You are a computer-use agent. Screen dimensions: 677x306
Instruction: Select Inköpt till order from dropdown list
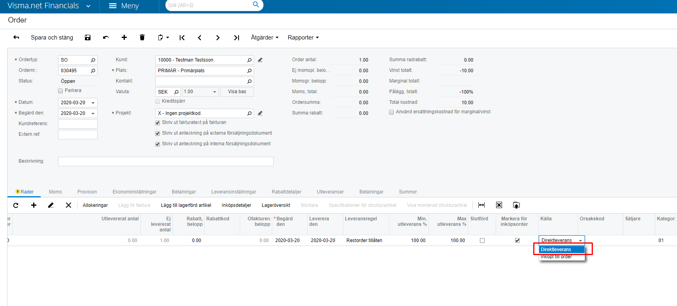pyautogui.click(x=556, y=257)
